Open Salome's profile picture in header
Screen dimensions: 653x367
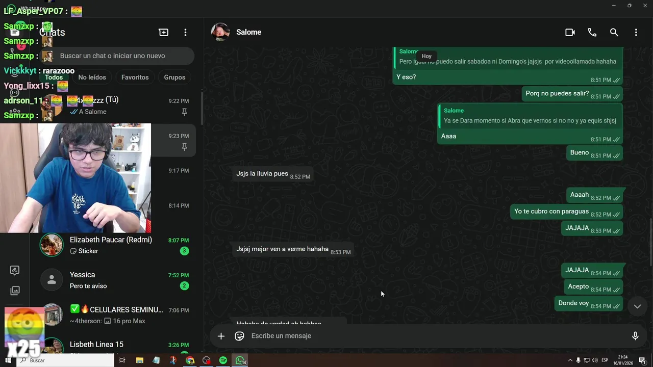point(220,32)
